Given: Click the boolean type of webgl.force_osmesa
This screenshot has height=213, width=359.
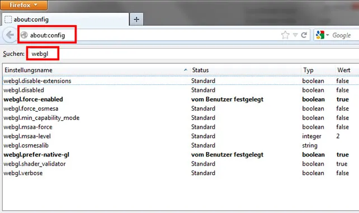Looking at the screenshot, I should pos(313,108).
